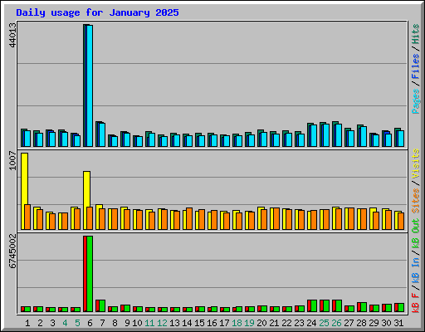Click day label 9 on x-axis
This screenshot has height=332, width=425.
tap(127, 323)
